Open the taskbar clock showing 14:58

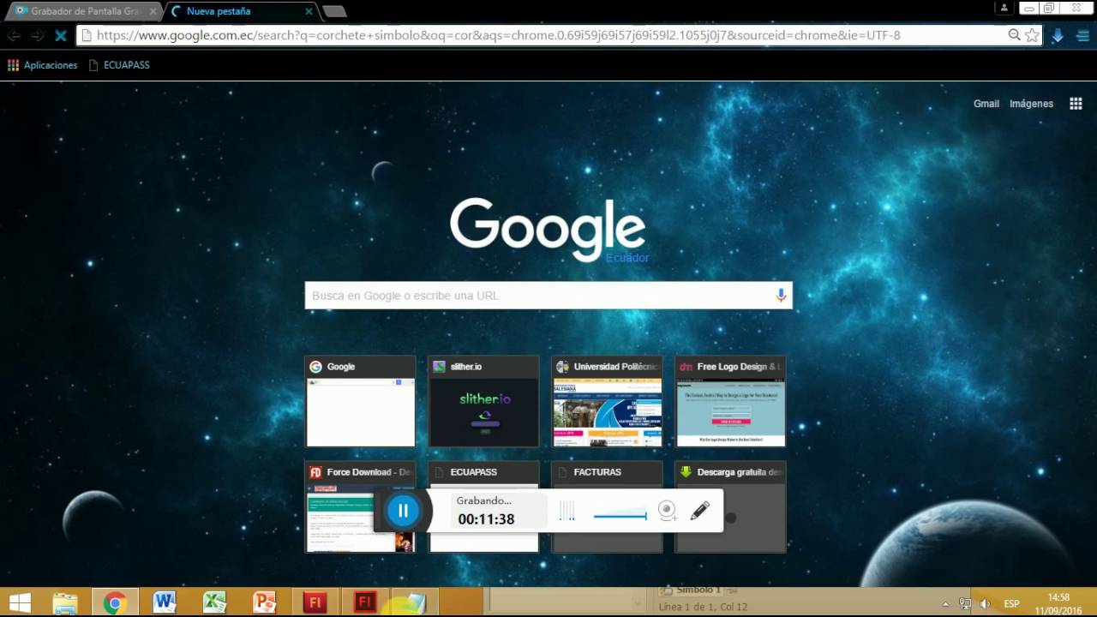point(1058,603)
